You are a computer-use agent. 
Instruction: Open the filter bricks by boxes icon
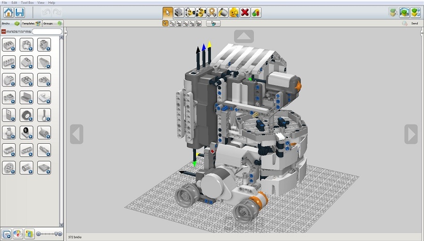[x=30, y=234]
